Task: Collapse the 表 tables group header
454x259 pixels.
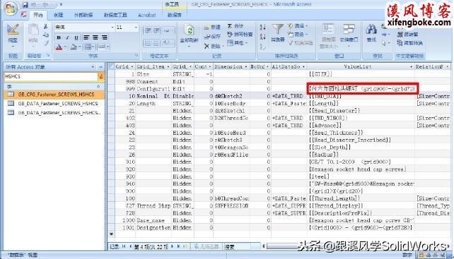Action: pos(54,86)
